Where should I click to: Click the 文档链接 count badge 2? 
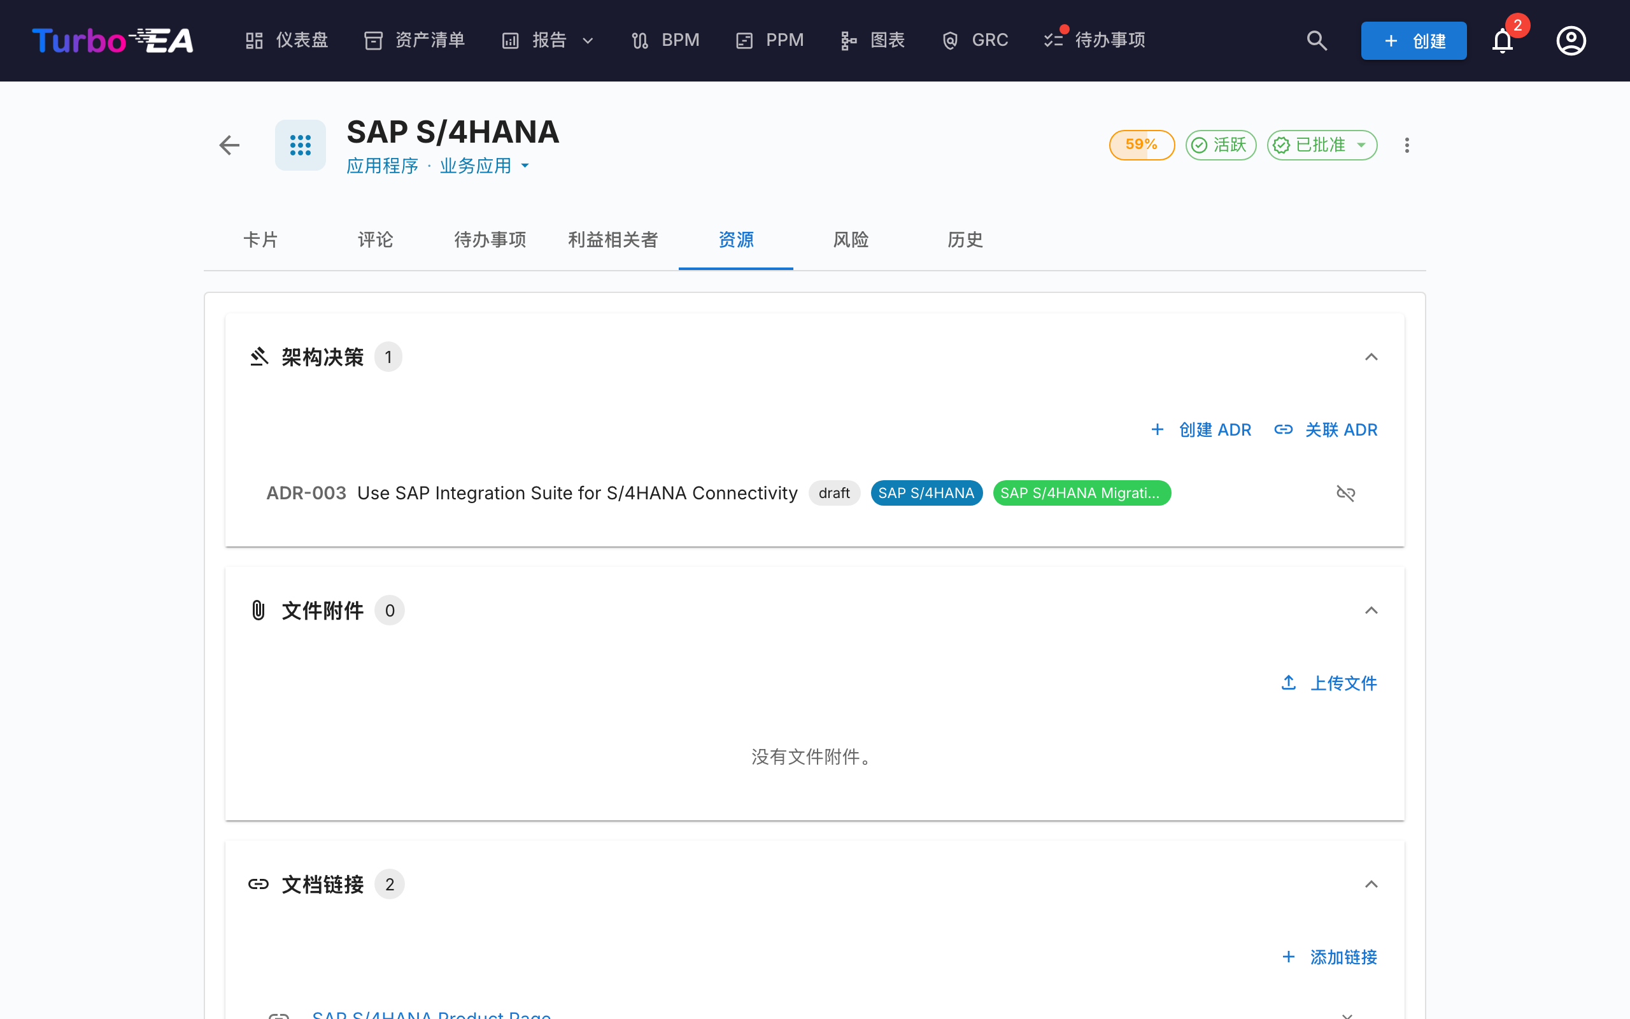click(389, 884)
